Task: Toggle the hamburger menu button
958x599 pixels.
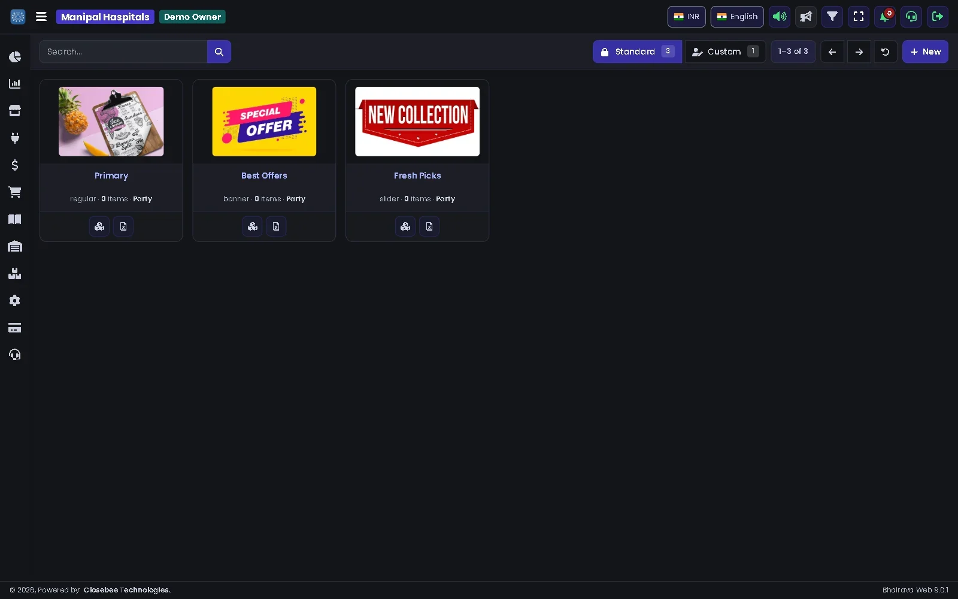Action: (41, 17)
